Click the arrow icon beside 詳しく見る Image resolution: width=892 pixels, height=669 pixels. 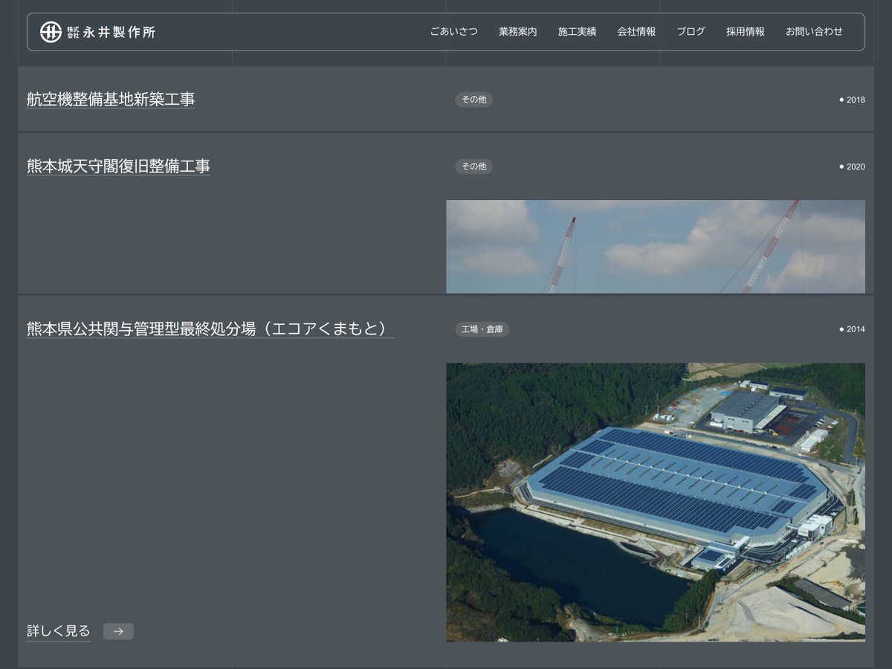tap(118, 631)
